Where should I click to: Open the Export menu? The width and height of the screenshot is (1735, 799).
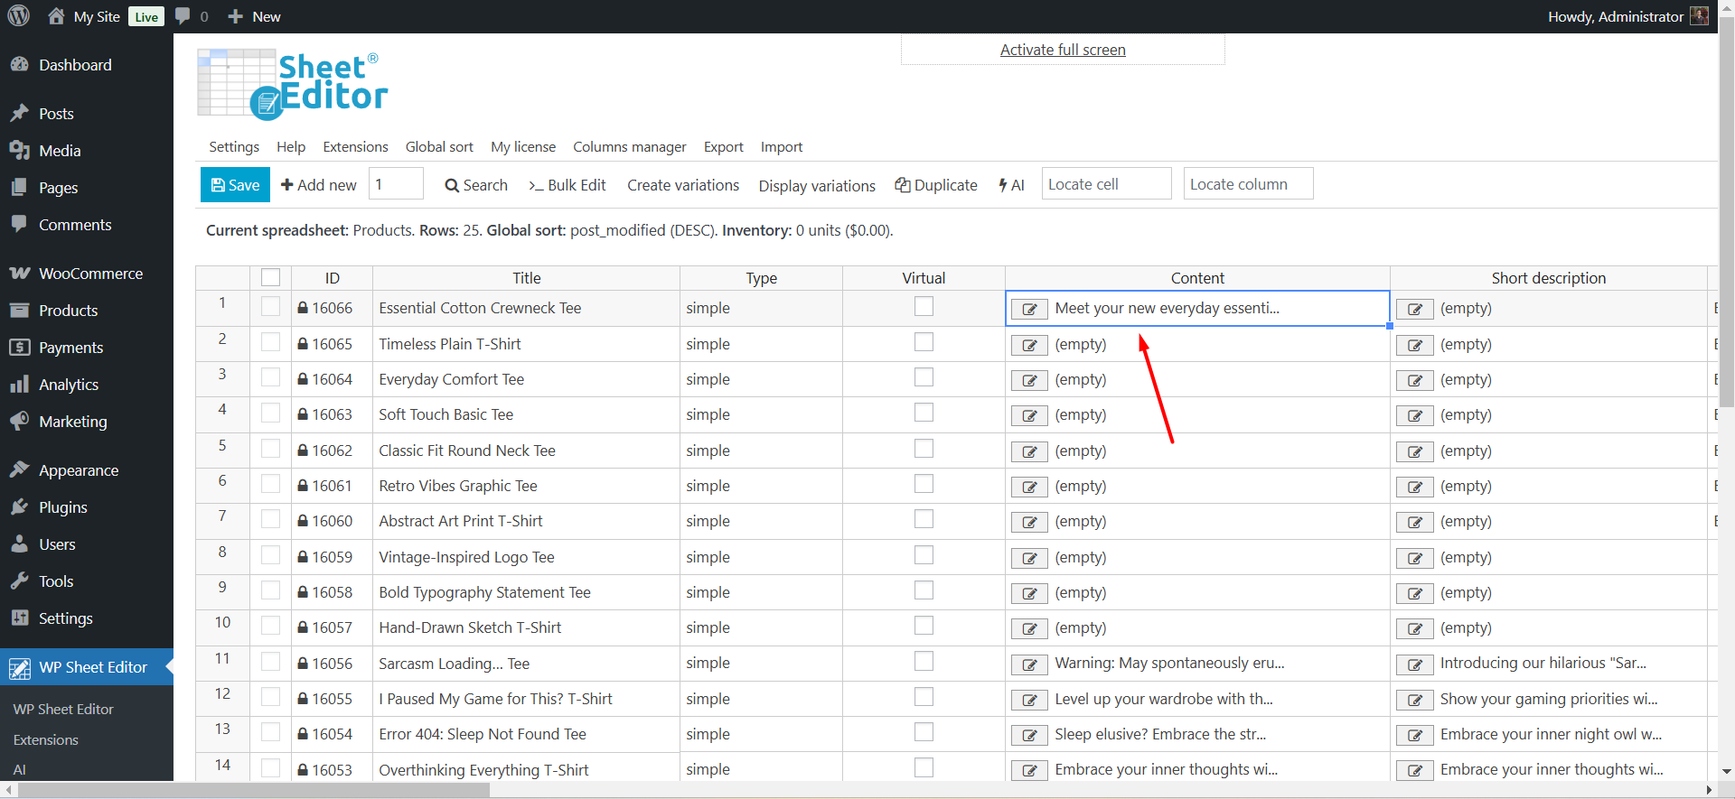pos(724,146)
